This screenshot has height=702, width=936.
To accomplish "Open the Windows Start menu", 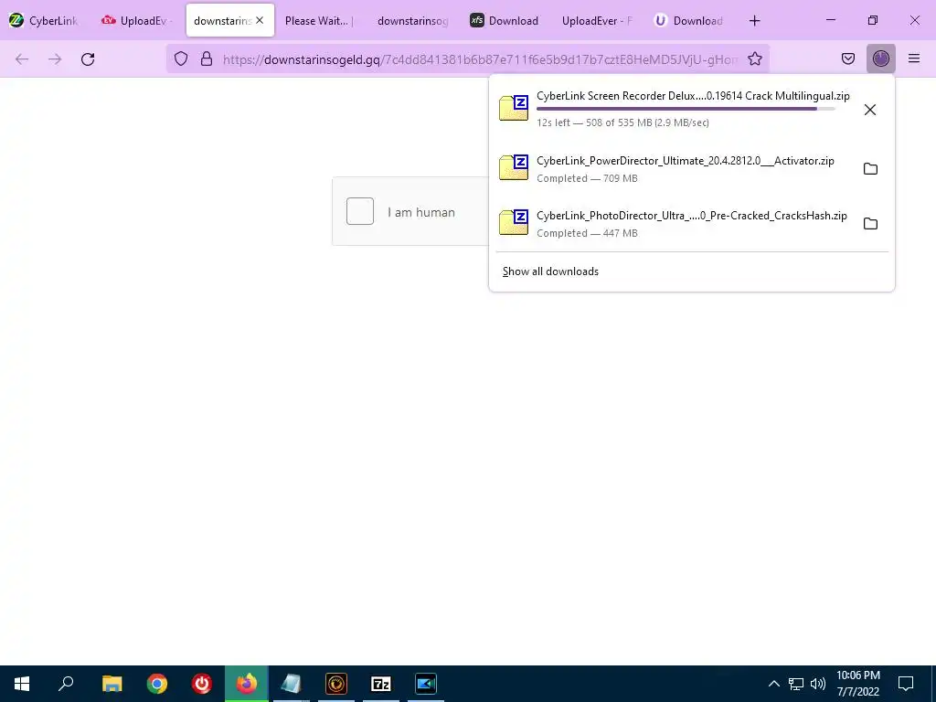I will (x=22, y=684).
